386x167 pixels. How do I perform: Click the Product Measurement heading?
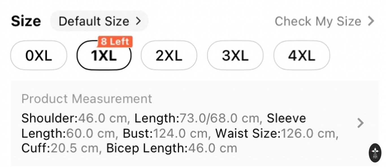(87, 99)
